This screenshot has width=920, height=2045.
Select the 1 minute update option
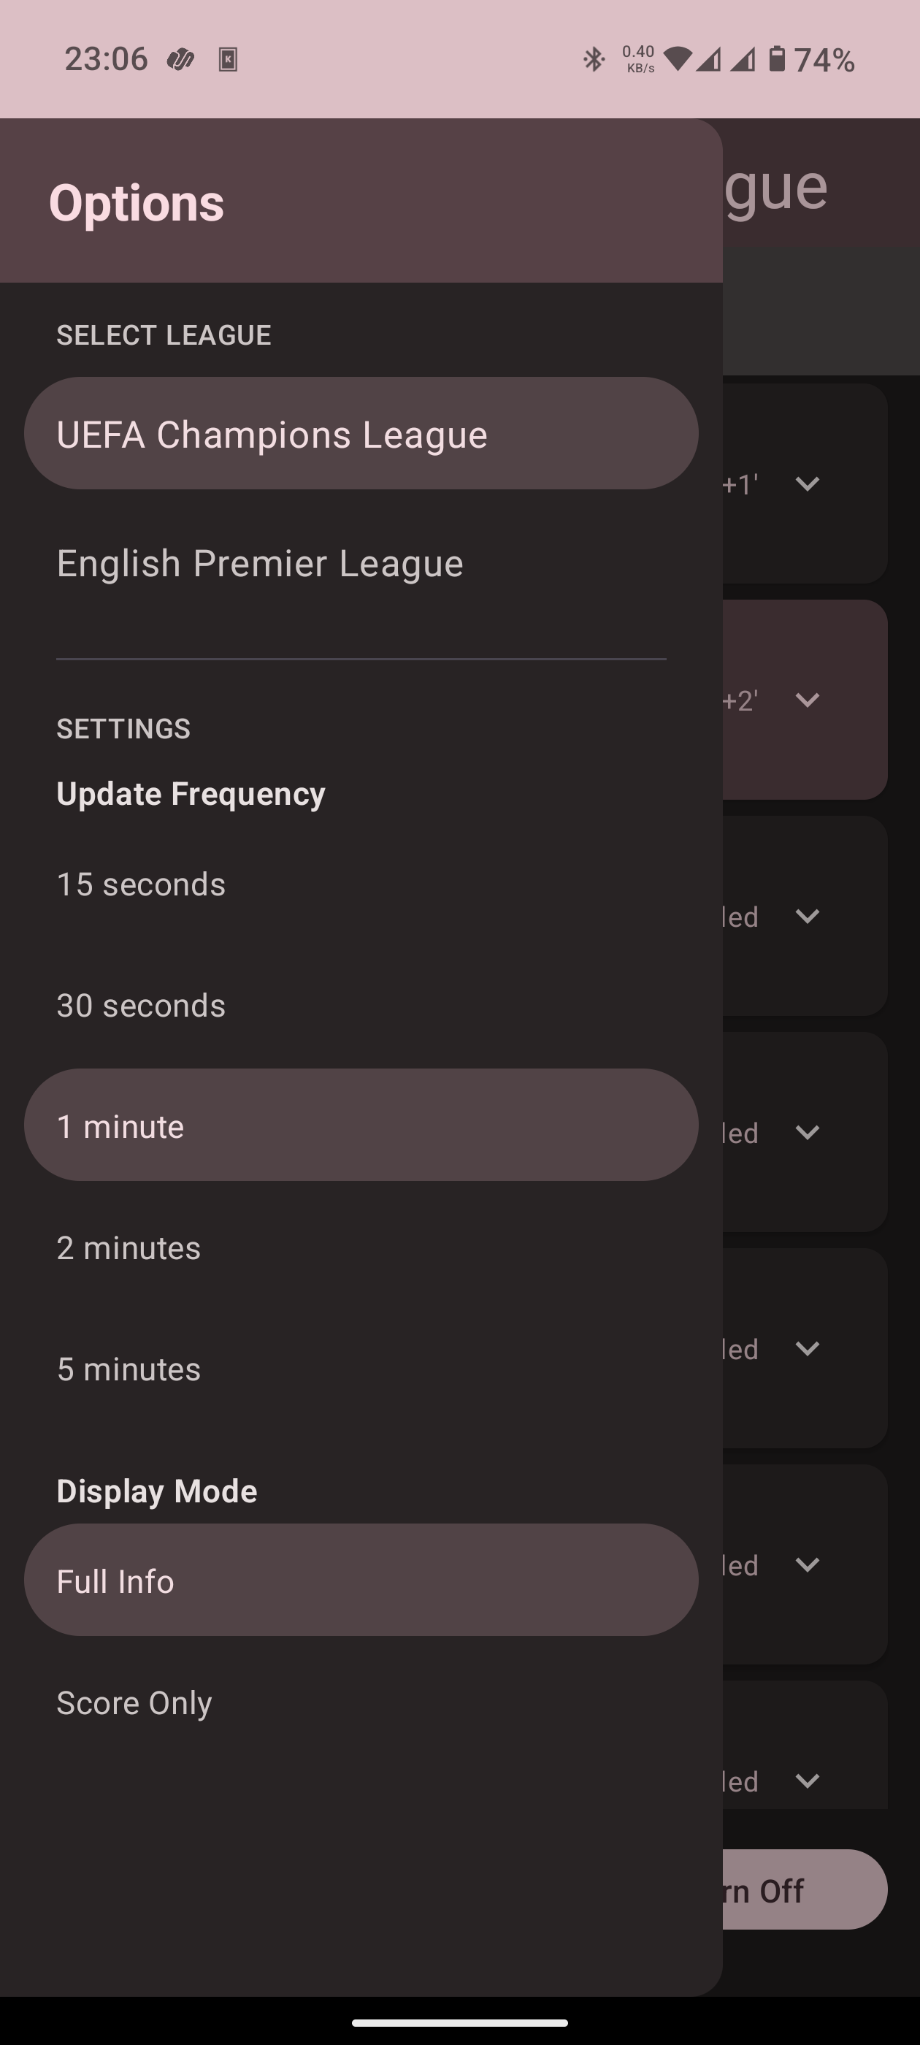pos(361,1125)
